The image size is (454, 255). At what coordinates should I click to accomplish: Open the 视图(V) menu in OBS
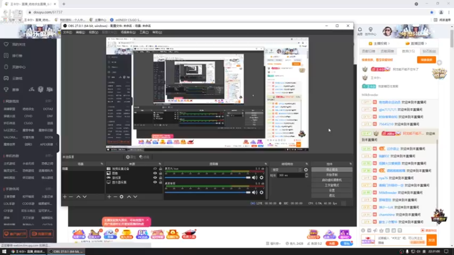[93, 32]
